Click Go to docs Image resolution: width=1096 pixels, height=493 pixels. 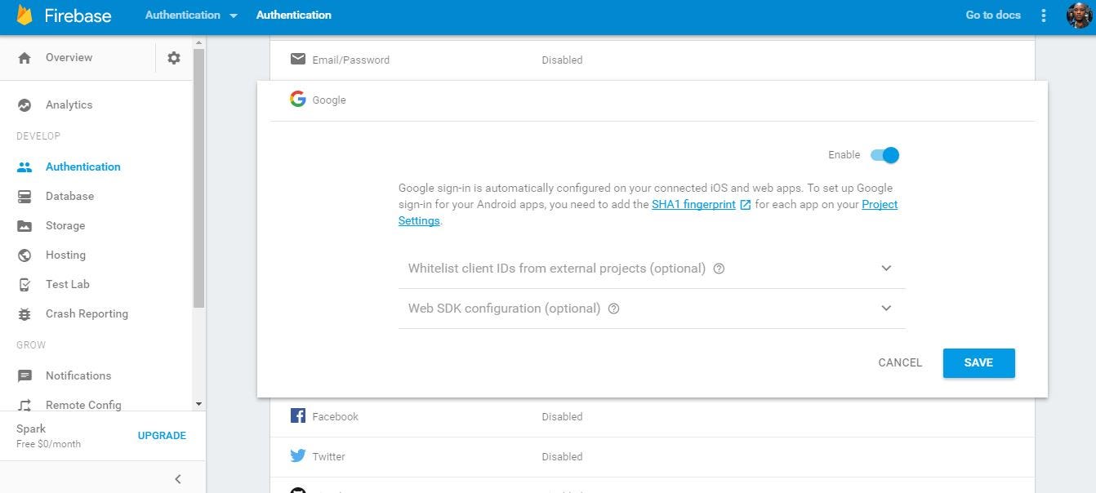[993, 15]
